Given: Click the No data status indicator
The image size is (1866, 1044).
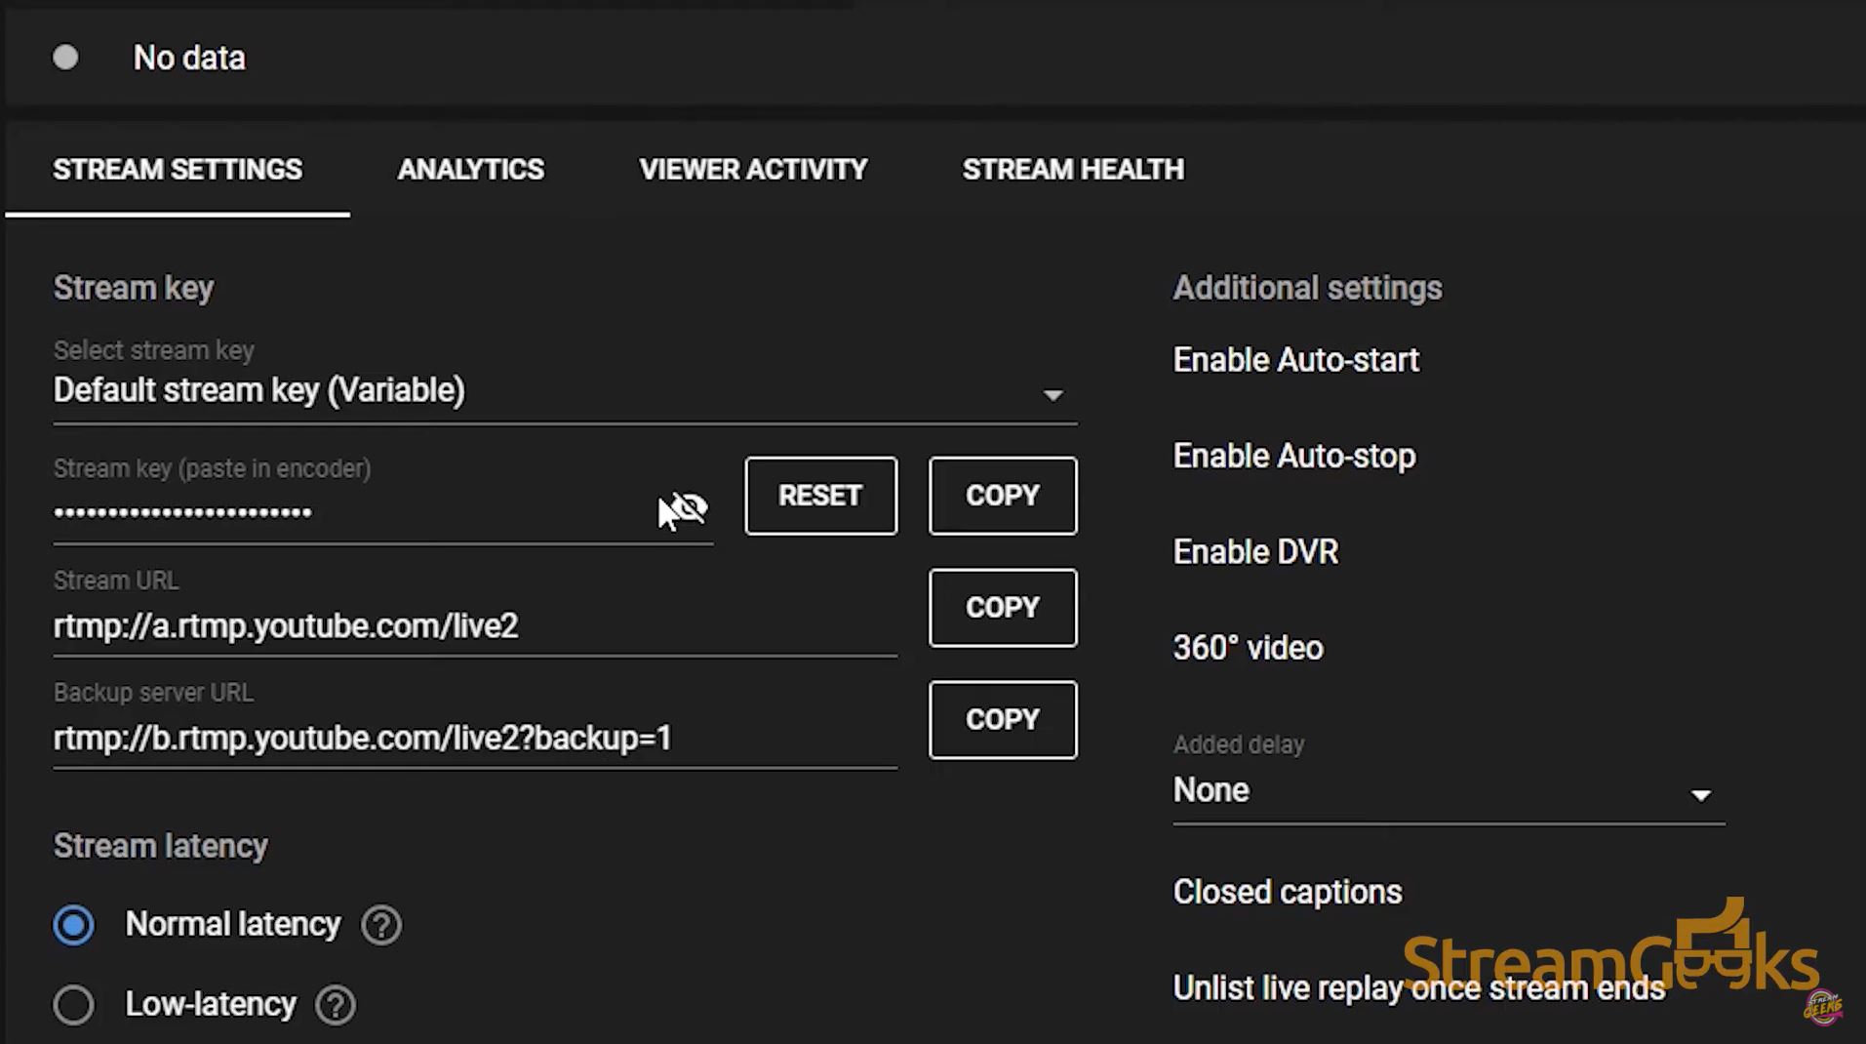Looking at the screenshot, I should (66, 57).
